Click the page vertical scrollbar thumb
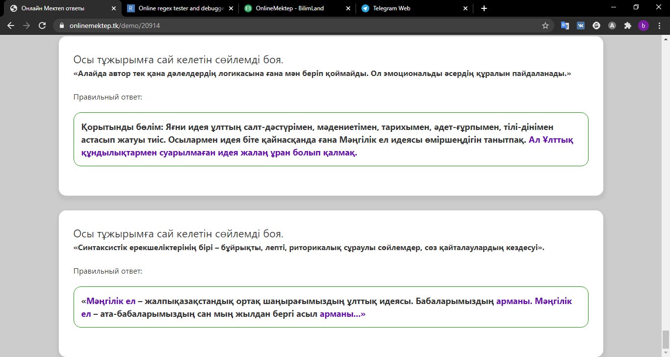This screenshot has width=670, height=357. point(666,338)
